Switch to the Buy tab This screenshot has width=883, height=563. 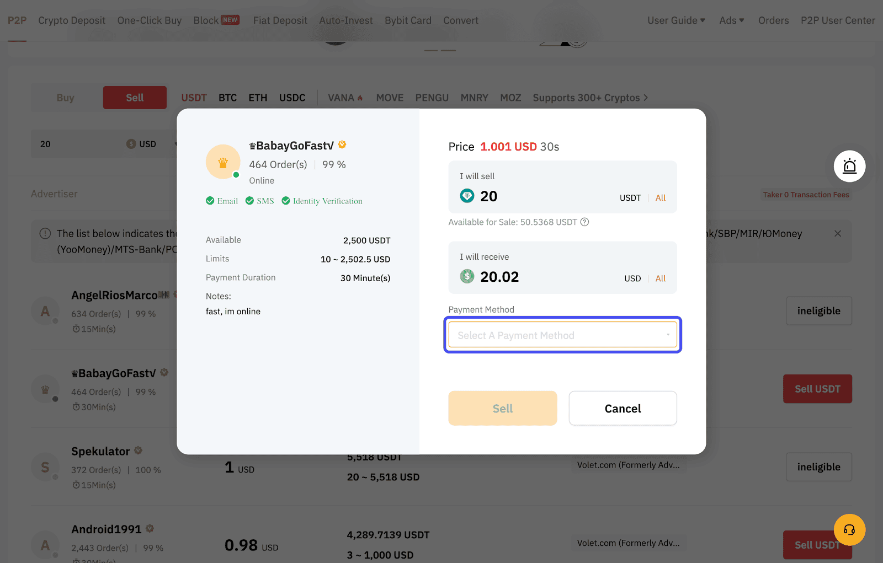[x=65, y=97]
